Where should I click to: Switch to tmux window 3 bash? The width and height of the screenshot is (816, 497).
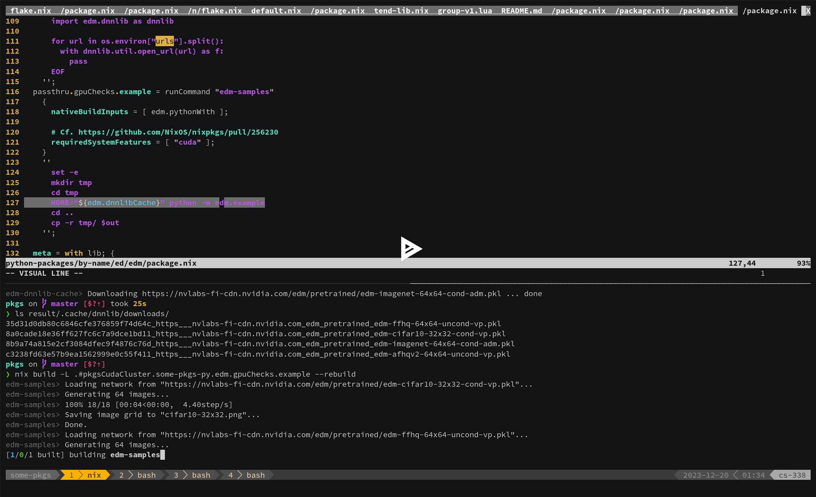click(x=192, y=475)
